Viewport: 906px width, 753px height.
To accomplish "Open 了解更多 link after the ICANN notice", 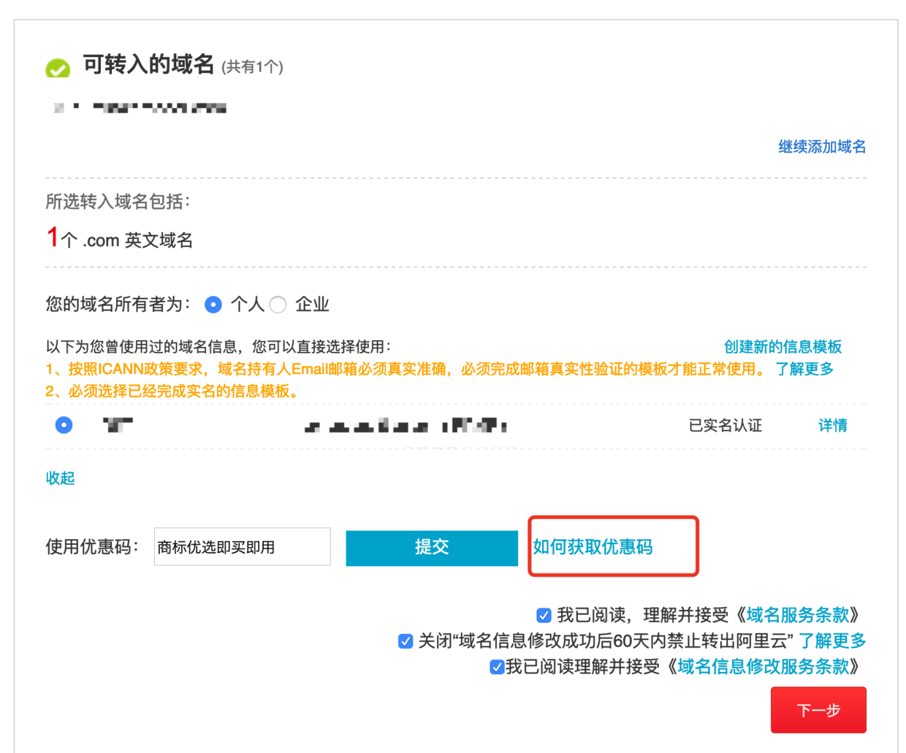I will pos(804,369).
